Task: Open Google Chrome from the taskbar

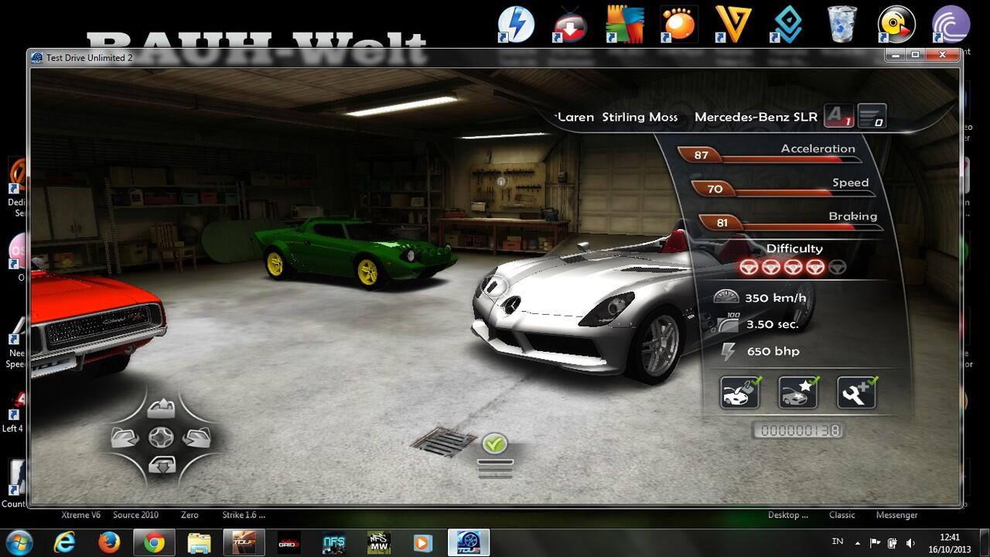Action: point(154,542)
